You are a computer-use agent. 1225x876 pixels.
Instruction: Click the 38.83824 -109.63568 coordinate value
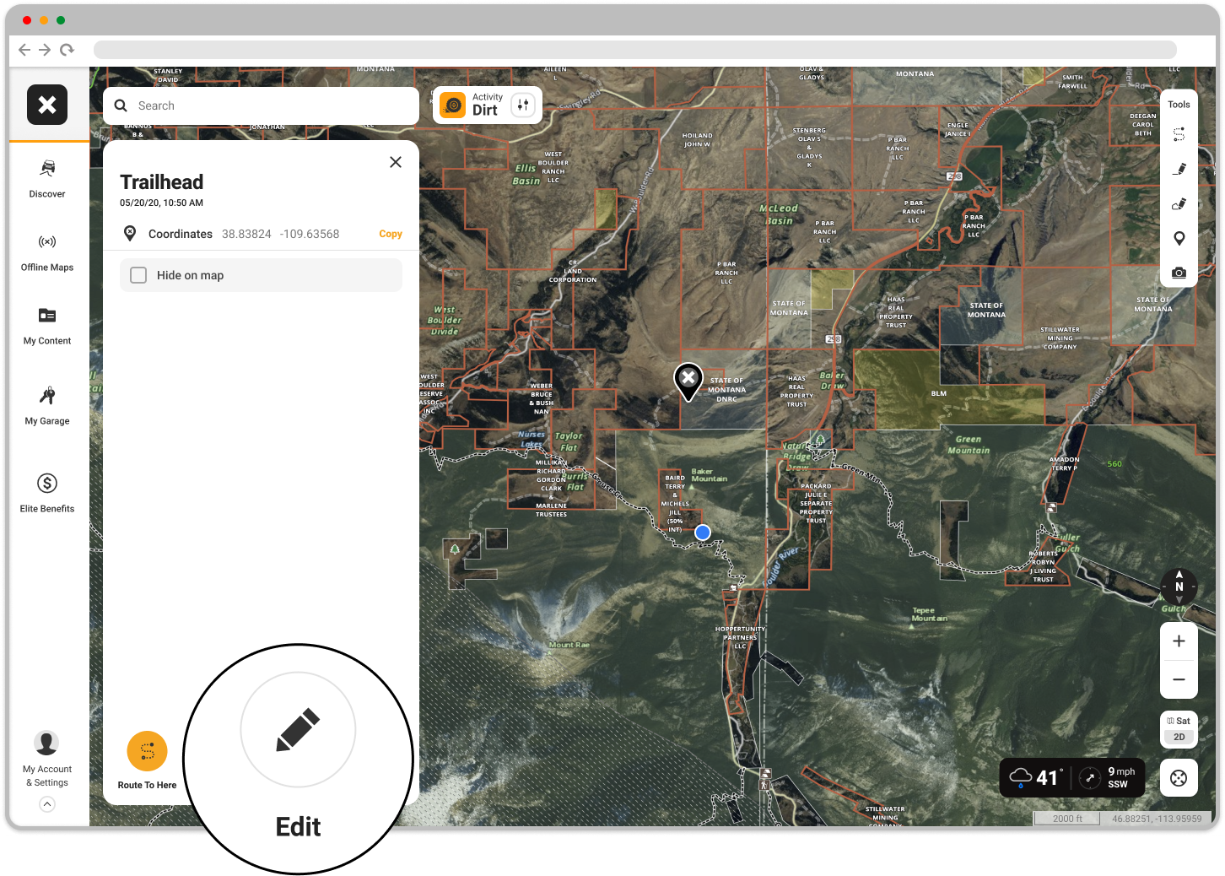pyautogui.click(x=280, y=234)
